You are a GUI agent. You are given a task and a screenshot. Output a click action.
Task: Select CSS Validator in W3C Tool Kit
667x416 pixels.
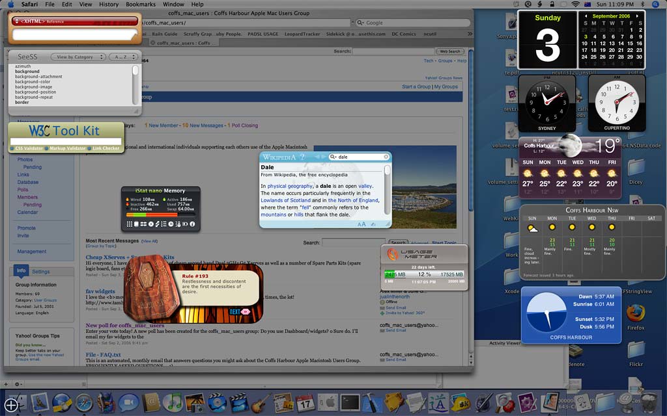tap(26, 148)
